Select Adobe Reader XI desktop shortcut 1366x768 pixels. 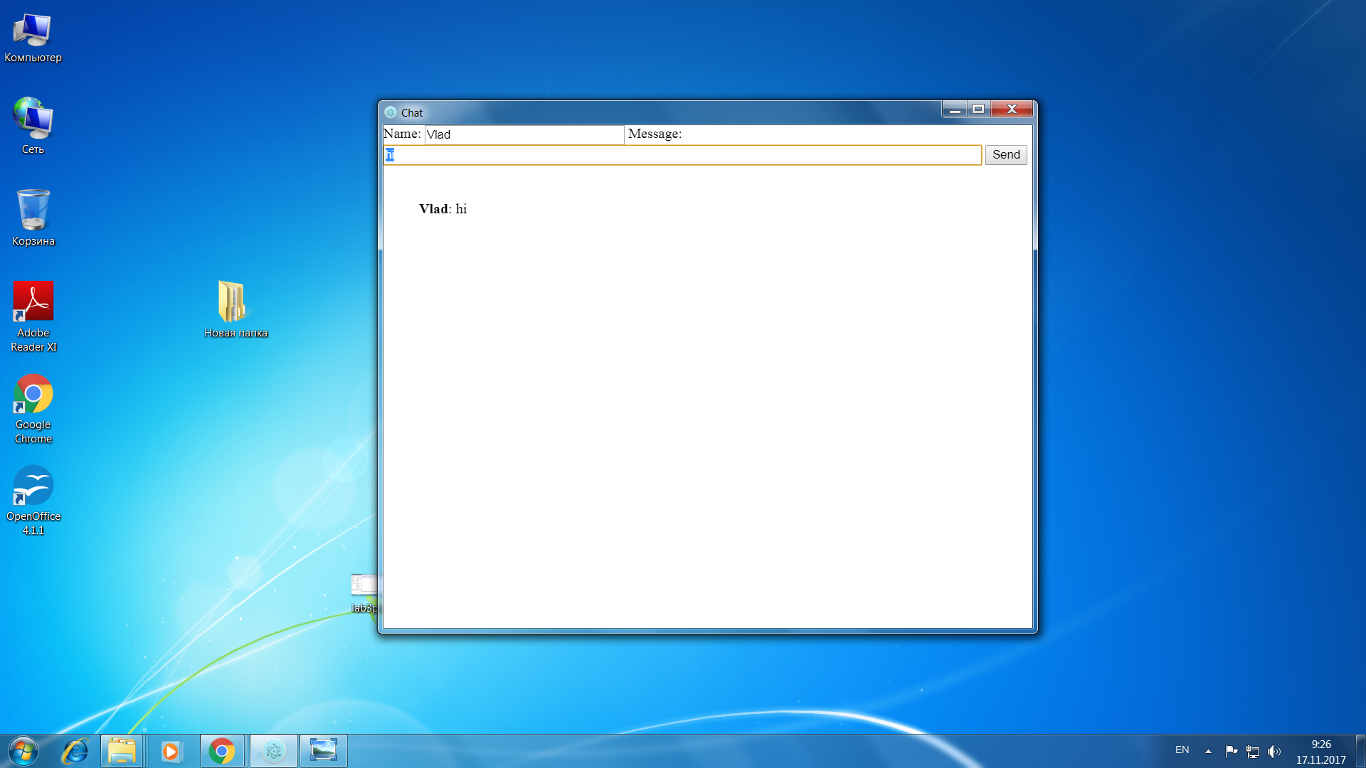pyautogui.click(x=33, y=316)
